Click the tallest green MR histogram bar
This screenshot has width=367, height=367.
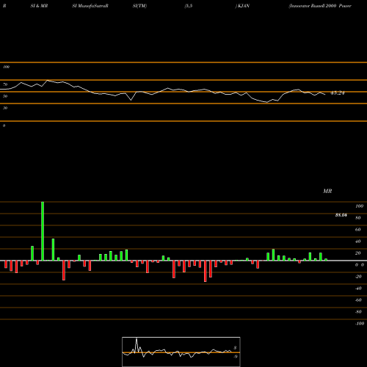43,231
